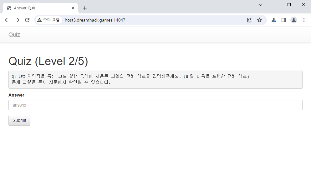Toggle the browser side panel
The height and width of the screenshot is (185, 311).
(284, 20)
